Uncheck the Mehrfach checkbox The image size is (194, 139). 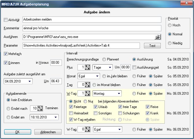point(6,54)
